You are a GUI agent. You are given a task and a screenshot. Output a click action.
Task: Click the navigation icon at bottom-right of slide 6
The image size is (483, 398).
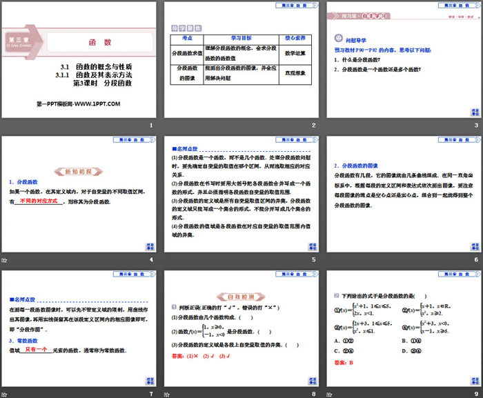click(475, 246)
